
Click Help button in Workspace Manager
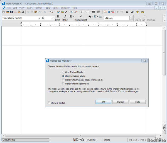138,102
